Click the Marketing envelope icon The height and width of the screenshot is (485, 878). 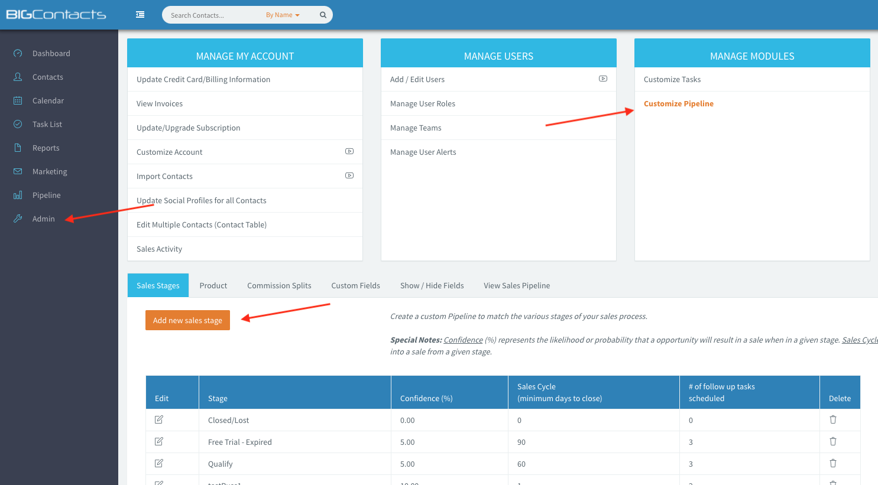pyautogui.click(x=18, y=171)
